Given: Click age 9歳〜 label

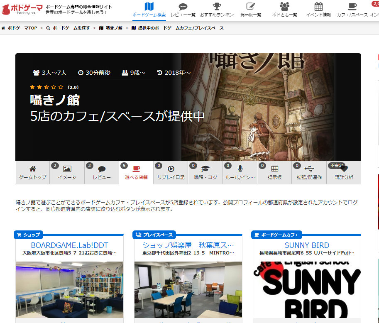Looking at the screenshot, I should 133,73.
